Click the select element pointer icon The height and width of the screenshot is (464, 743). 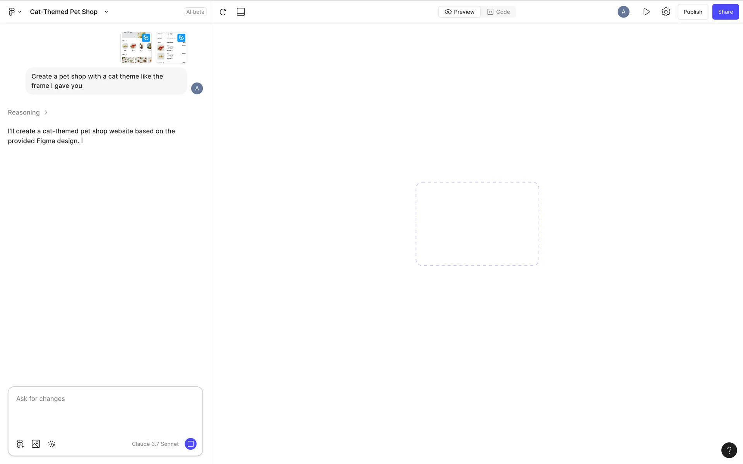[x=52, y=444]
